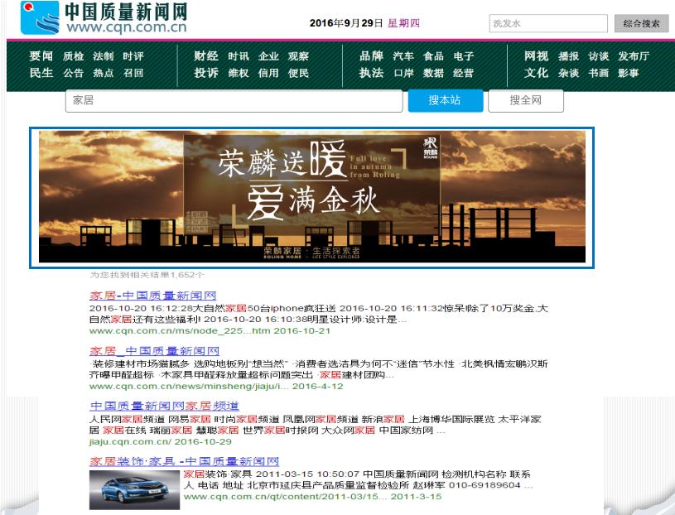This screenshot has height=515, width=675.
Task: Click the 发布厅 navigation link
Action: [x=634, y=56]
